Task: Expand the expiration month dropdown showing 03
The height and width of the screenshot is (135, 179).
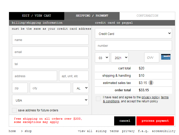Action: pos(102,58)
